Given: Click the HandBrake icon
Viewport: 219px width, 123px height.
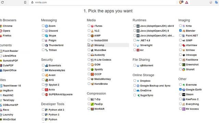Looking at the screenshot, I should click(92, 84).
